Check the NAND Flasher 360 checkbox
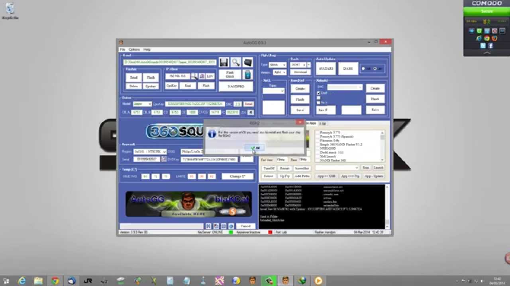Screen dimensions: 510x286 tap(317, 160)
